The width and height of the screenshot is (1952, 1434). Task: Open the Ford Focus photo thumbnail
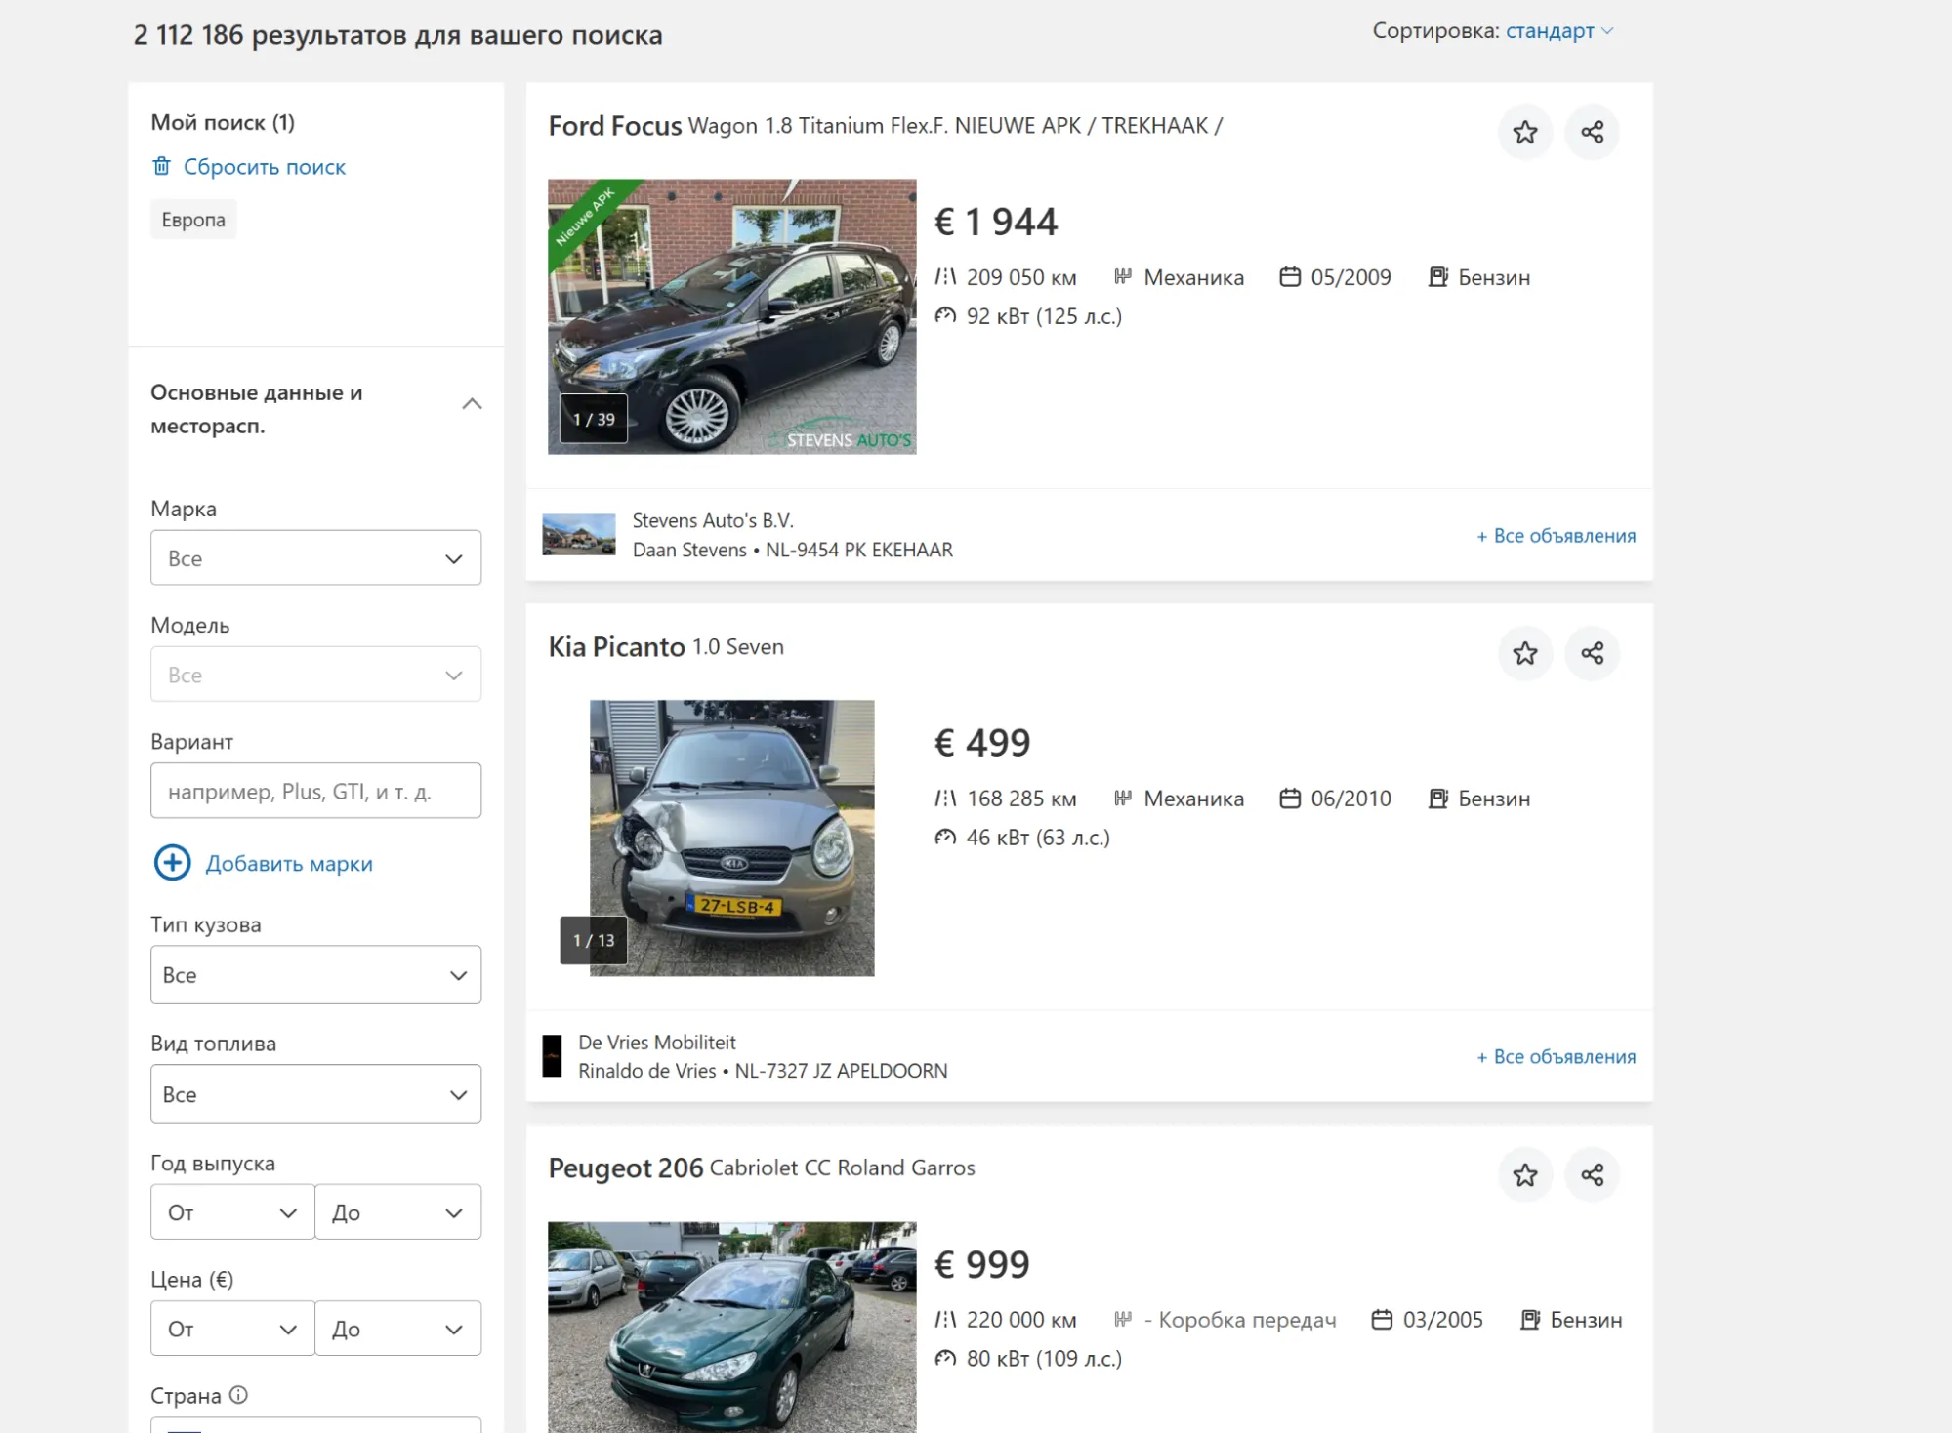coord(731,316)
